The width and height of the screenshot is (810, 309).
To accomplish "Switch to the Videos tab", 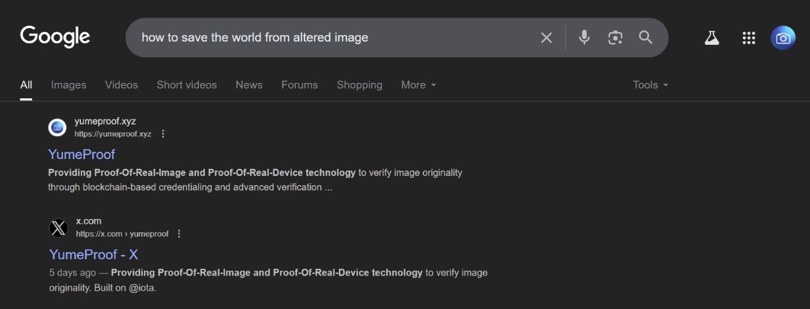I will point(121,85).
